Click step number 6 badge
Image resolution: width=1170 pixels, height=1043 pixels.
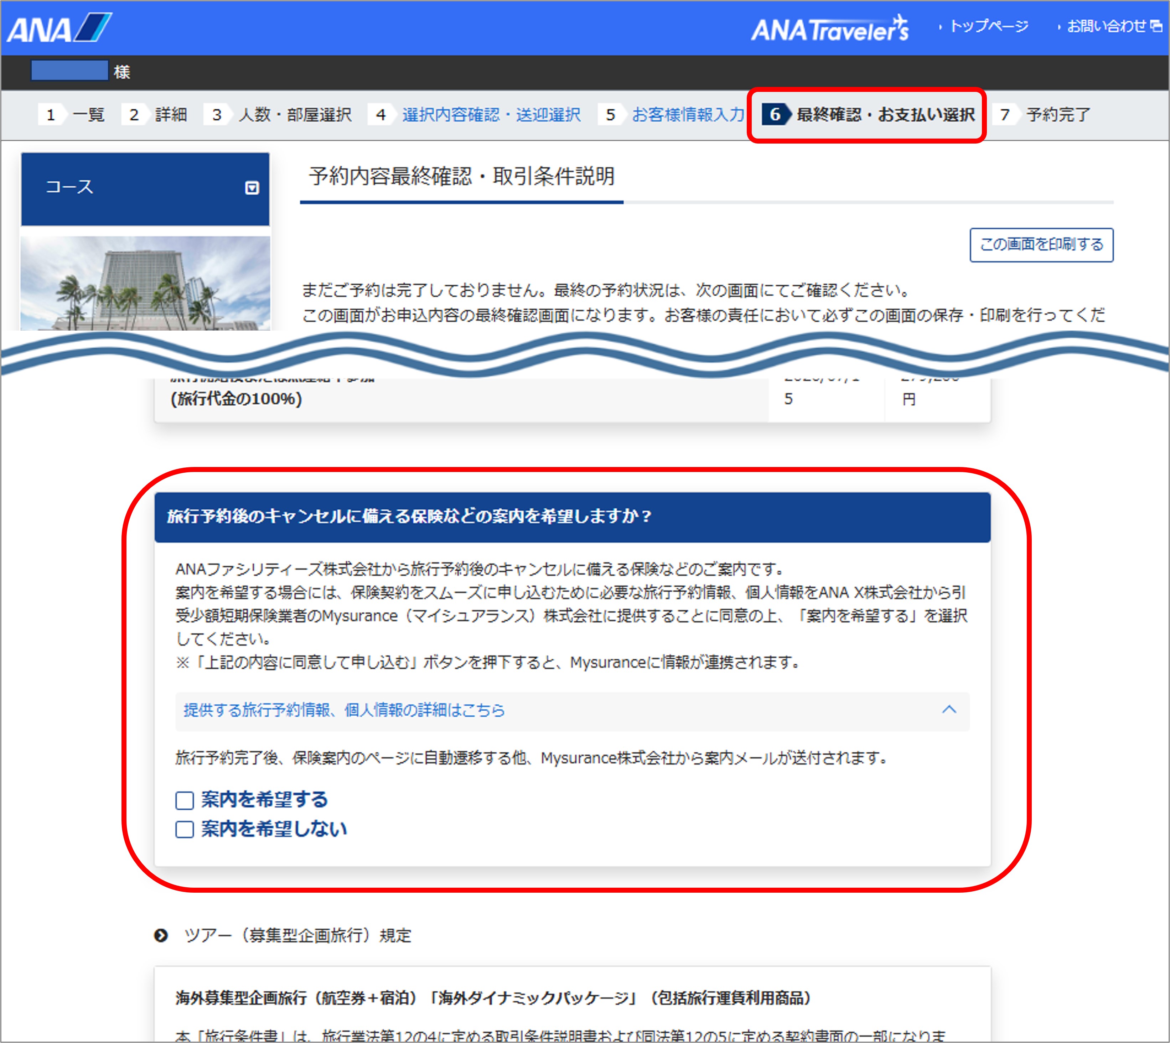775,115
